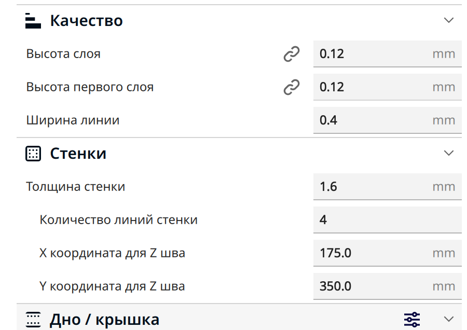Open the sliders settings icon in Дно / крышка
The width and height of the screenshot is (467, 330).
412,320
